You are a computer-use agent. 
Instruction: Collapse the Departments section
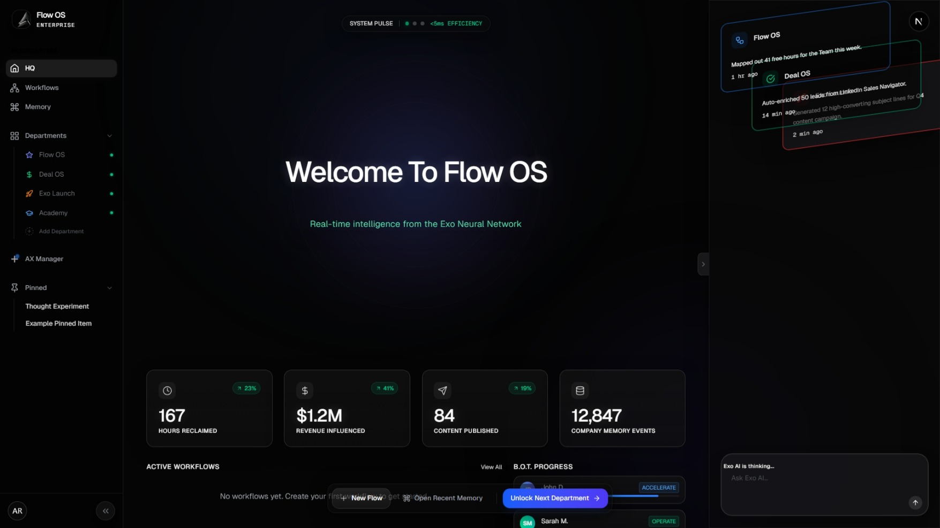pyautogui.click(x=109, y=136)
